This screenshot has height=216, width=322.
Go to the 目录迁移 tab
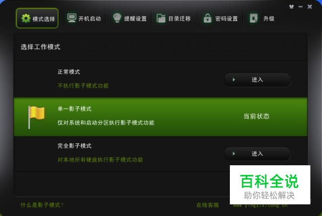point(174,19)
